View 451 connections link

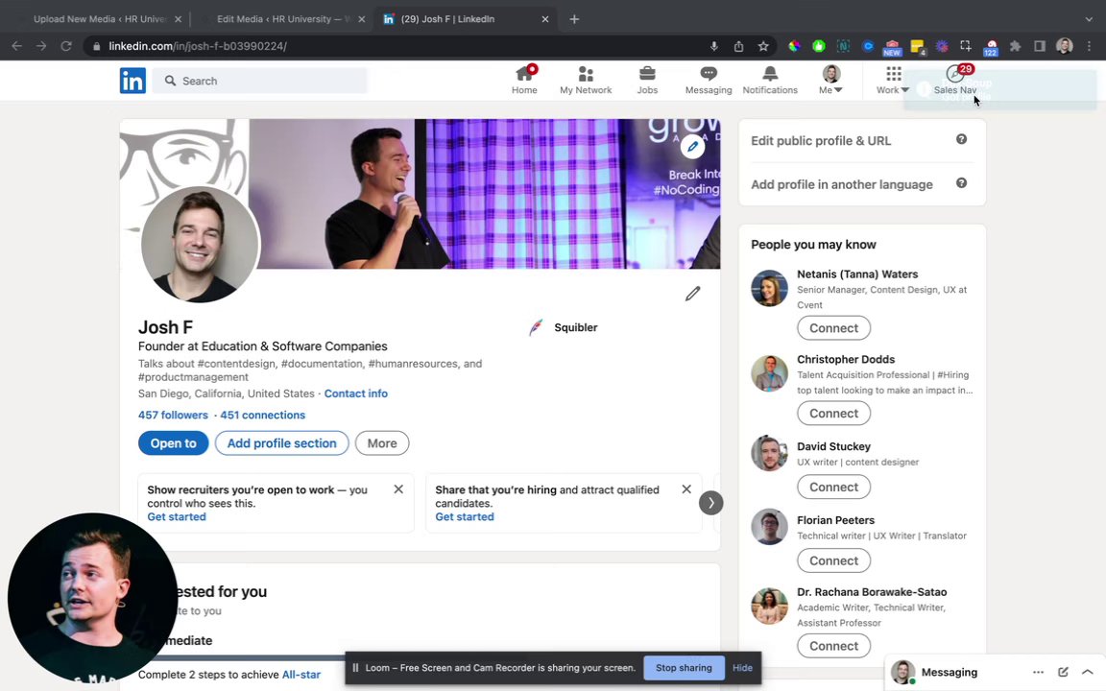coord(262,415)
